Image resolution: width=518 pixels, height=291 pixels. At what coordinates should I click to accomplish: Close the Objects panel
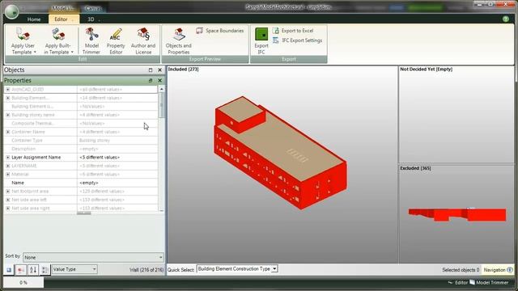[x=160, y=70]
